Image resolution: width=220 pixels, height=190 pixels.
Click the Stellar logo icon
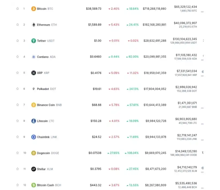34,169
